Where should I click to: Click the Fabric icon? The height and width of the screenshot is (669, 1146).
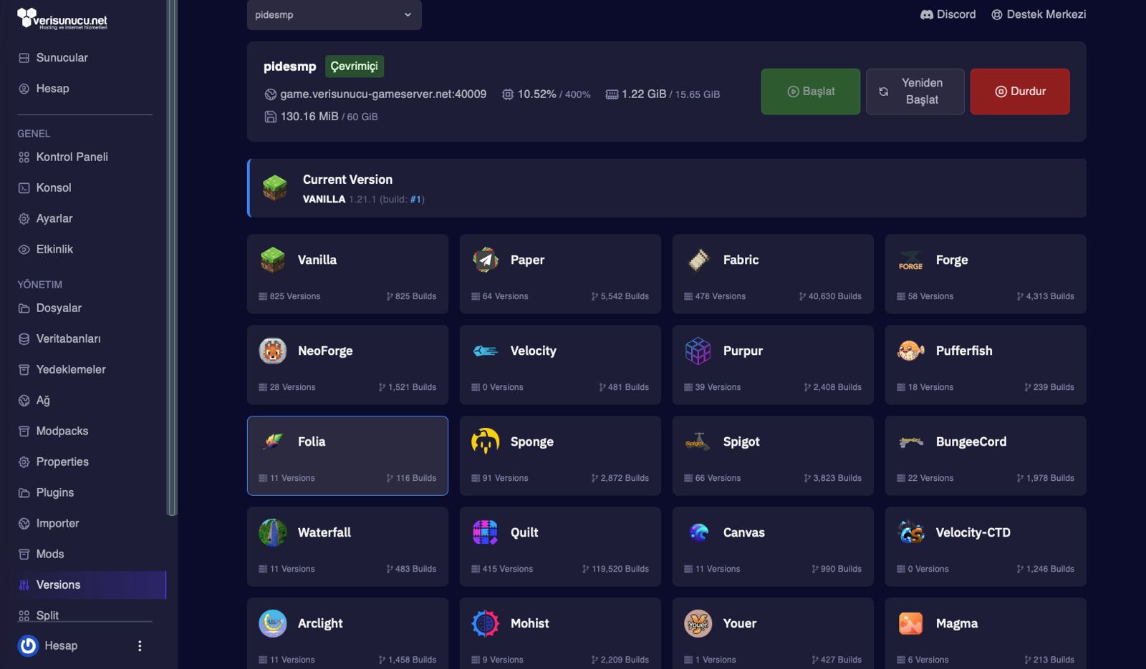pos(698,260)
